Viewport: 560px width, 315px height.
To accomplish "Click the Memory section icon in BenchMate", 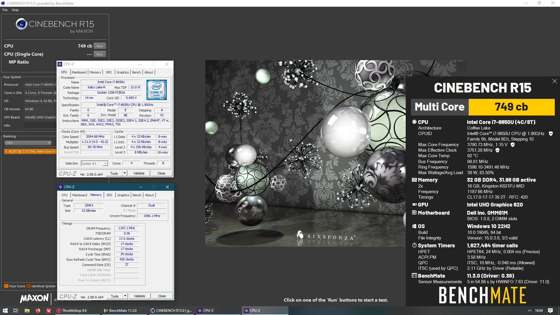I will [414, 180].
